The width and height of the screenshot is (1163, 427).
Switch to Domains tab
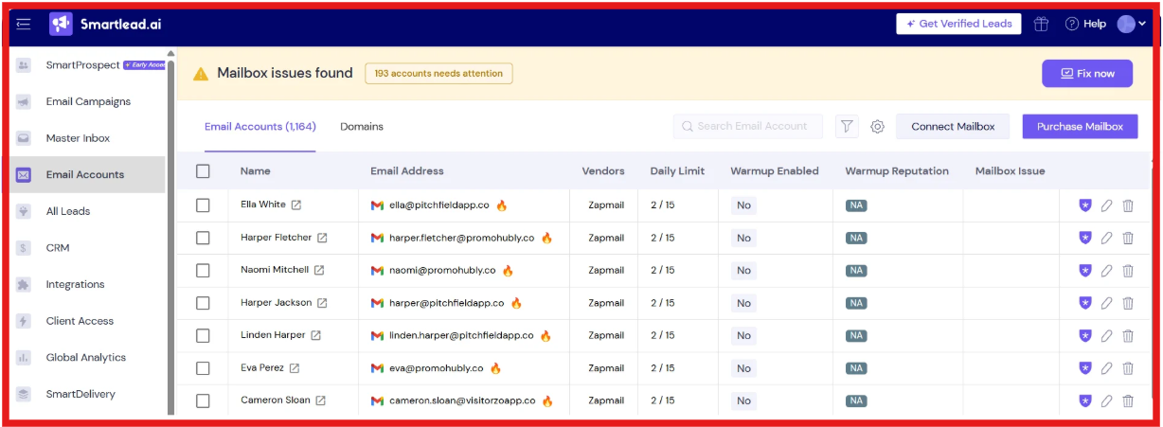(x=362, y=126)
